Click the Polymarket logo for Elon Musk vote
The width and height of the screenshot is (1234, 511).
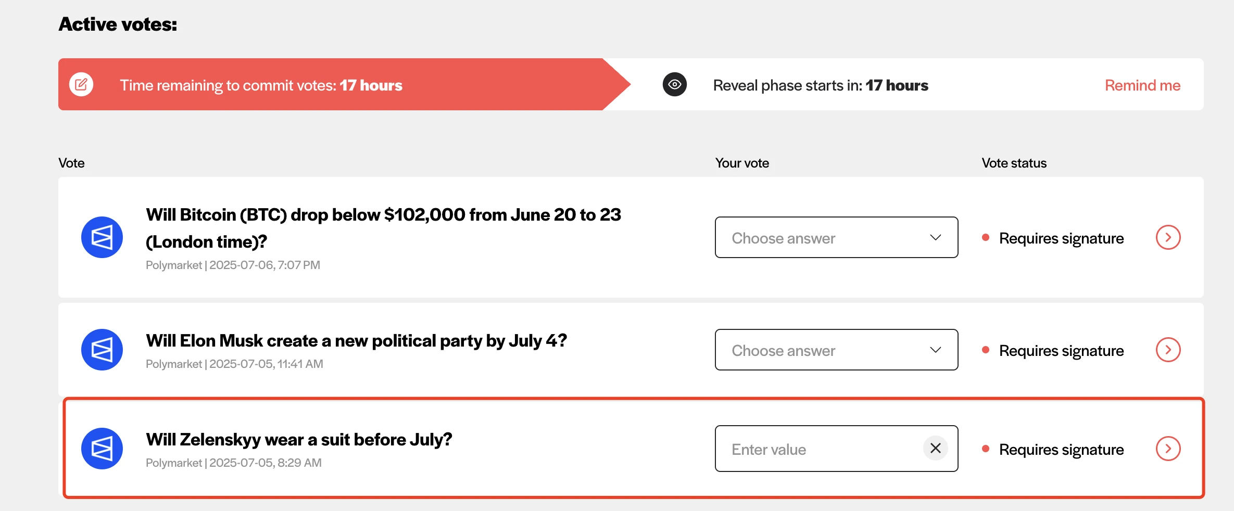click(x=102, y=350)
